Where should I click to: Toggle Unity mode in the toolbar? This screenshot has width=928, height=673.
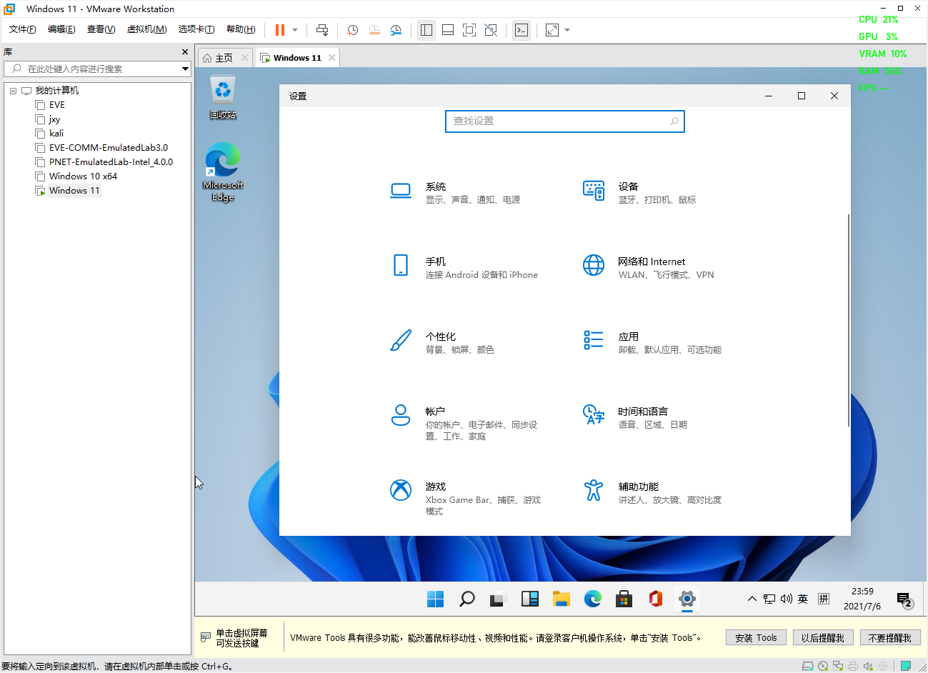tap(490, 29)
